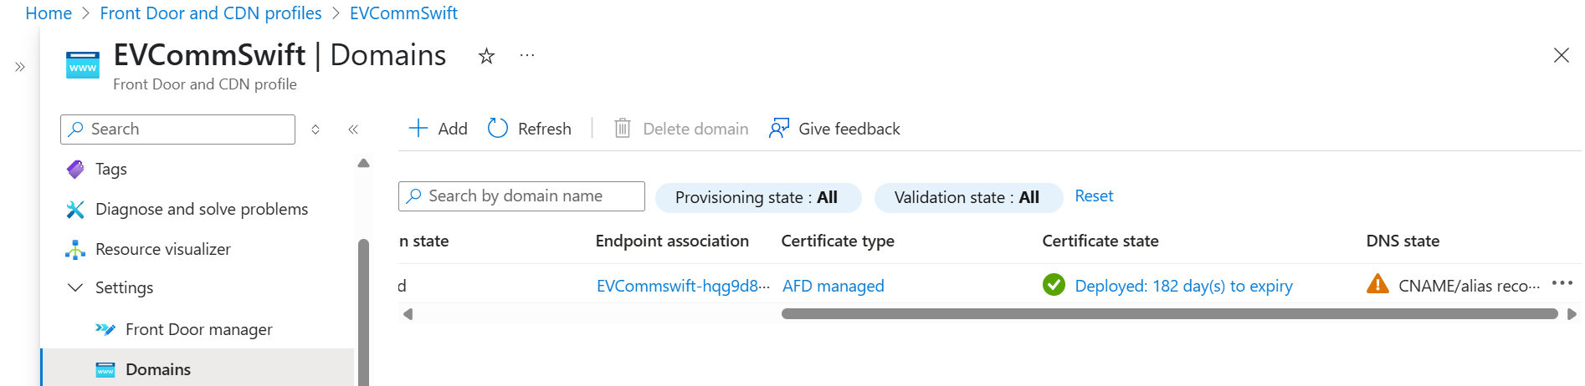
Task: Click the wrench Diagnose icon
Action: tap(75, 209)
